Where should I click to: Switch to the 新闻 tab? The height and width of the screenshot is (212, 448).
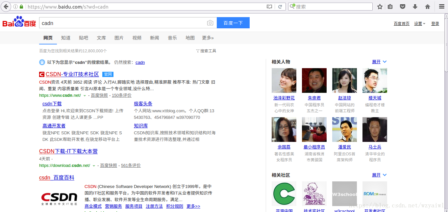pos(155,38)
